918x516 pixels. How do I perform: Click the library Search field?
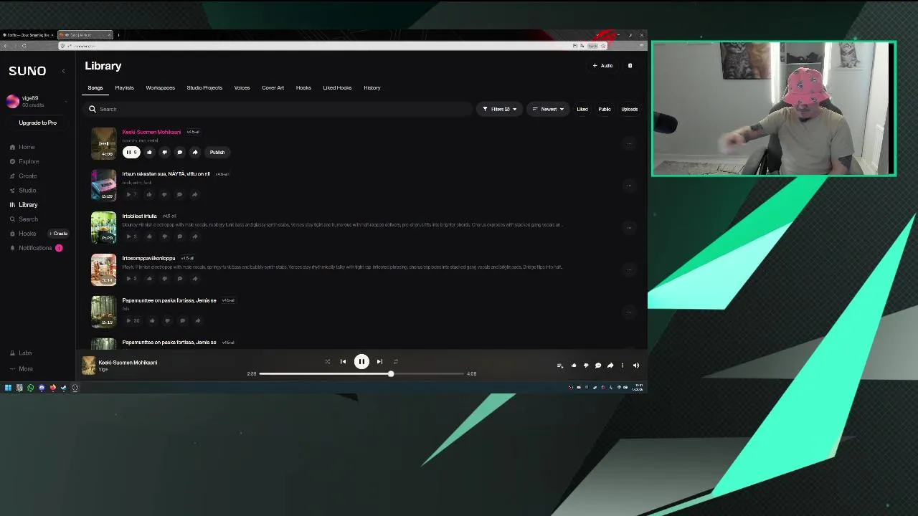pyautogui.click(x=278, y=109)
